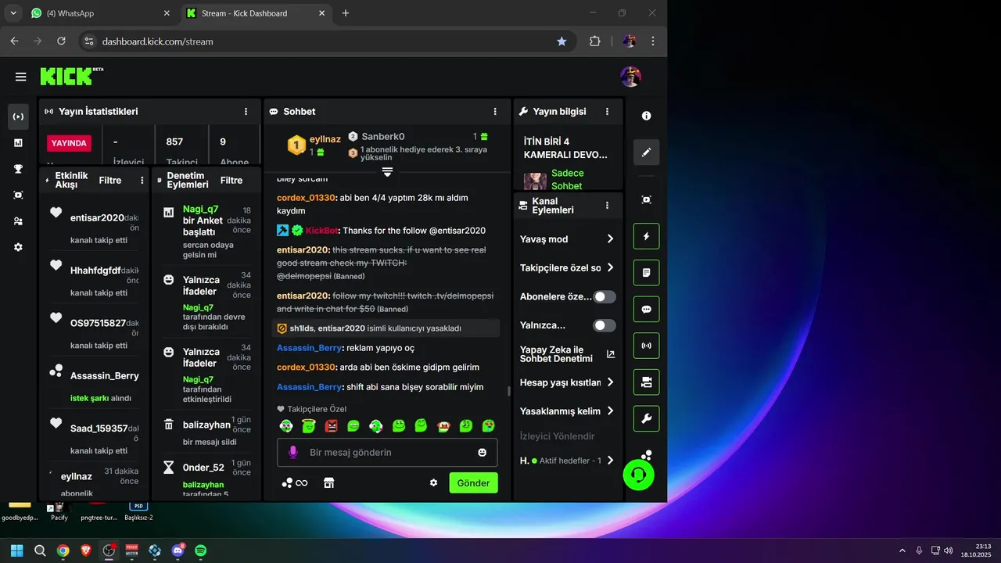The width and height of the screenshot is (1001, 563).
Task: Open Discord from the taskbar
Action: [178, 550]
